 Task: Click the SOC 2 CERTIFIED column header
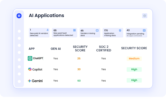[104, 48]
